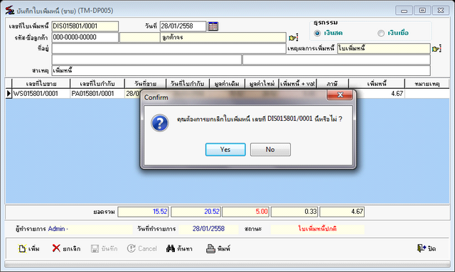Open the calendar date picker icon
Viewport: 455px width, 272px height.
click(x=213, y=26)
